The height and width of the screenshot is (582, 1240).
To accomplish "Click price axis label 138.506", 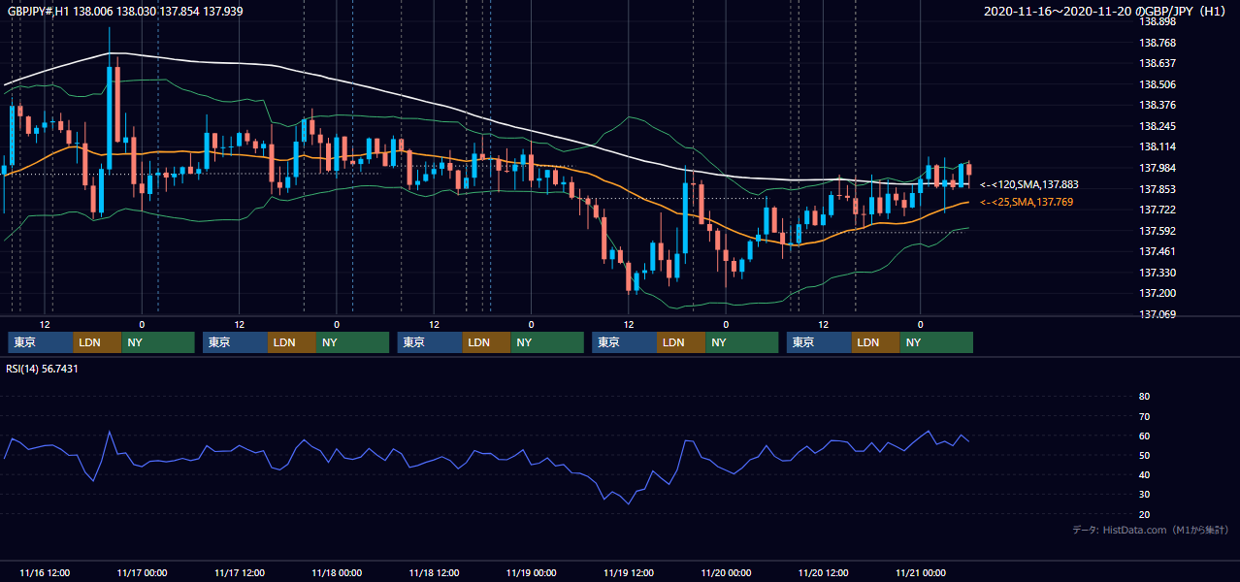I will [x=1157, y=84].
